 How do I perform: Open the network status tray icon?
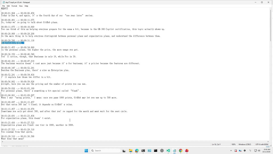(255, 151)
